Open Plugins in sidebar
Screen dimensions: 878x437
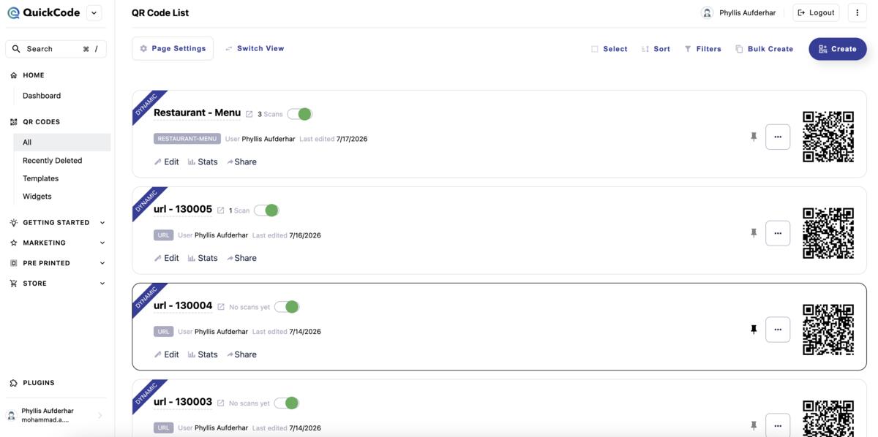(x=38, y=383)
